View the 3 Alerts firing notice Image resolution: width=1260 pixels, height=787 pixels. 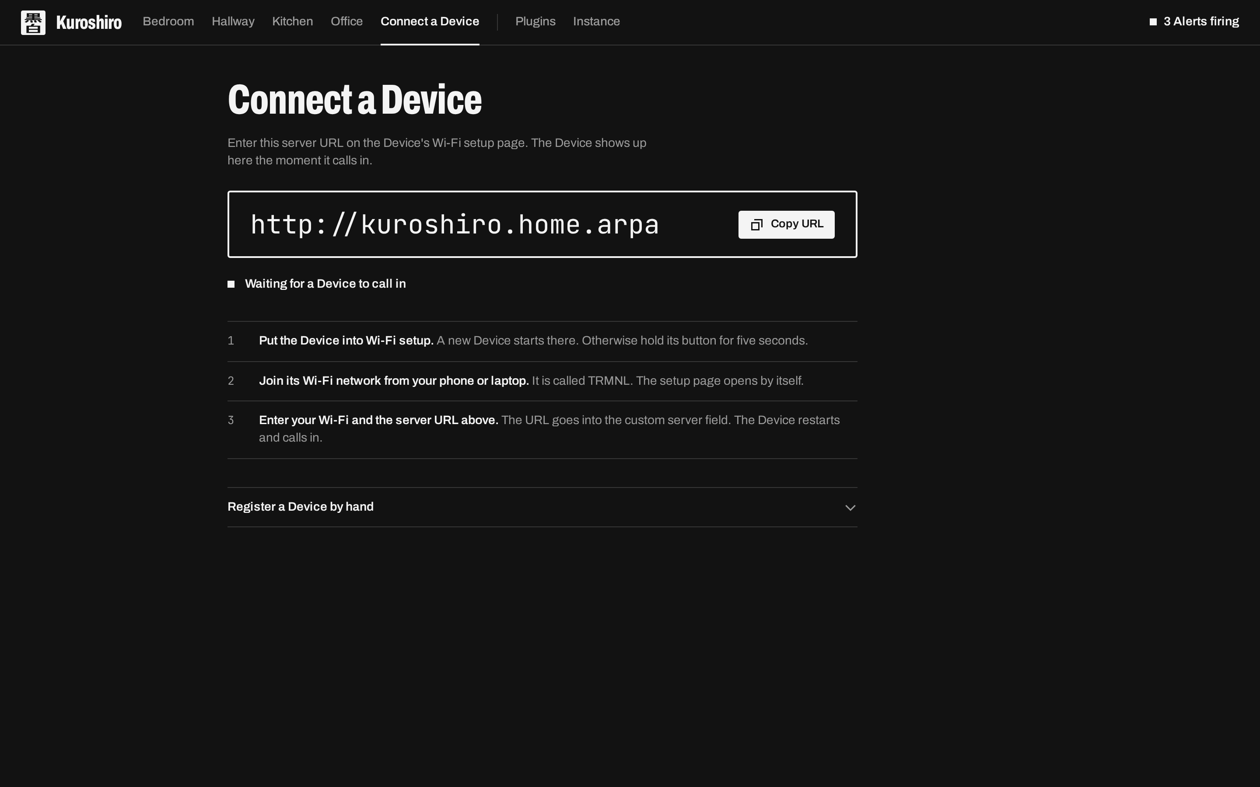click(x=1194, y=21)
